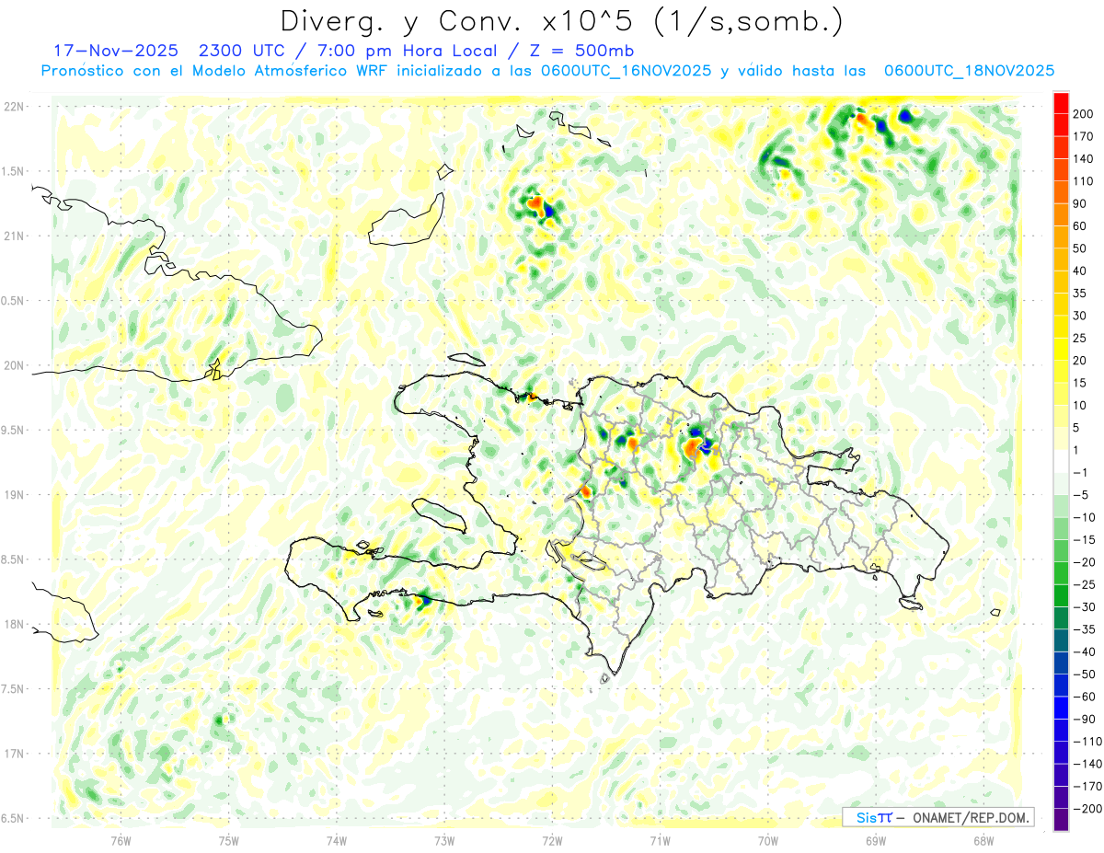The height and width of the screenshot is (853, 1104).
Task: Click the colorbar value '-25'
Action: pos(1086,584)
